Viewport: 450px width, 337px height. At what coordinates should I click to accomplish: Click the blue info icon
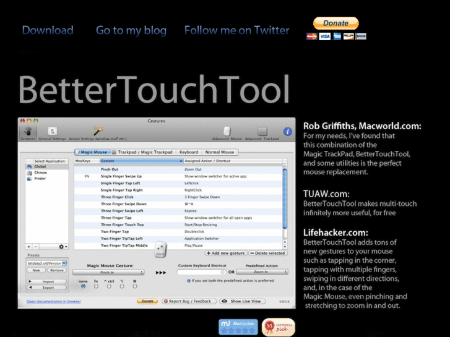[x=287, y=132]
